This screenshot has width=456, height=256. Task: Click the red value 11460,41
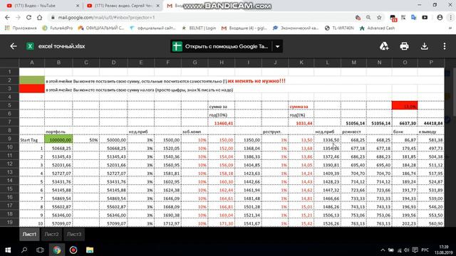(x=224, y=123)
